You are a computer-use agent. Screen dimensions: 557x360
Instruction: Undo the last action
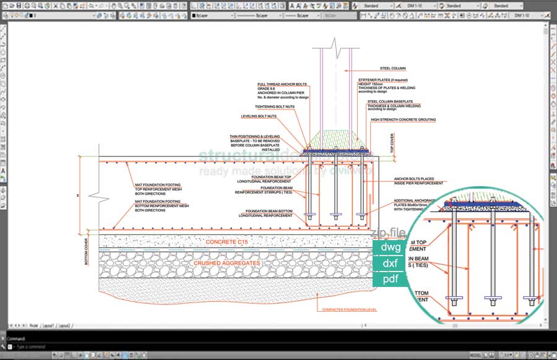92,6
